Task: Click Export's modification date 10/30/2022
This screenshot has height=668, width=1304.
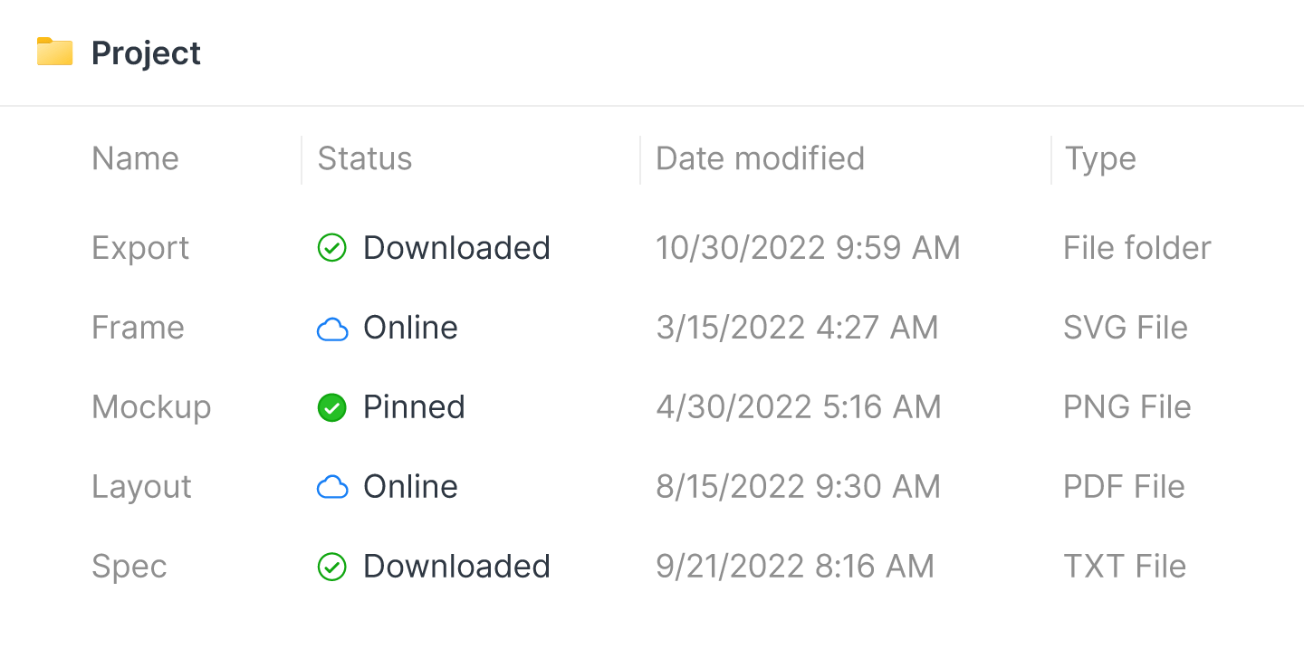Action: coord(808,247)
